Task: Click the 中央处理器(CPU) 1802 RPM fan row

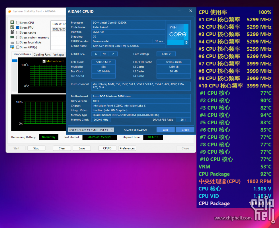Action: 235,181
